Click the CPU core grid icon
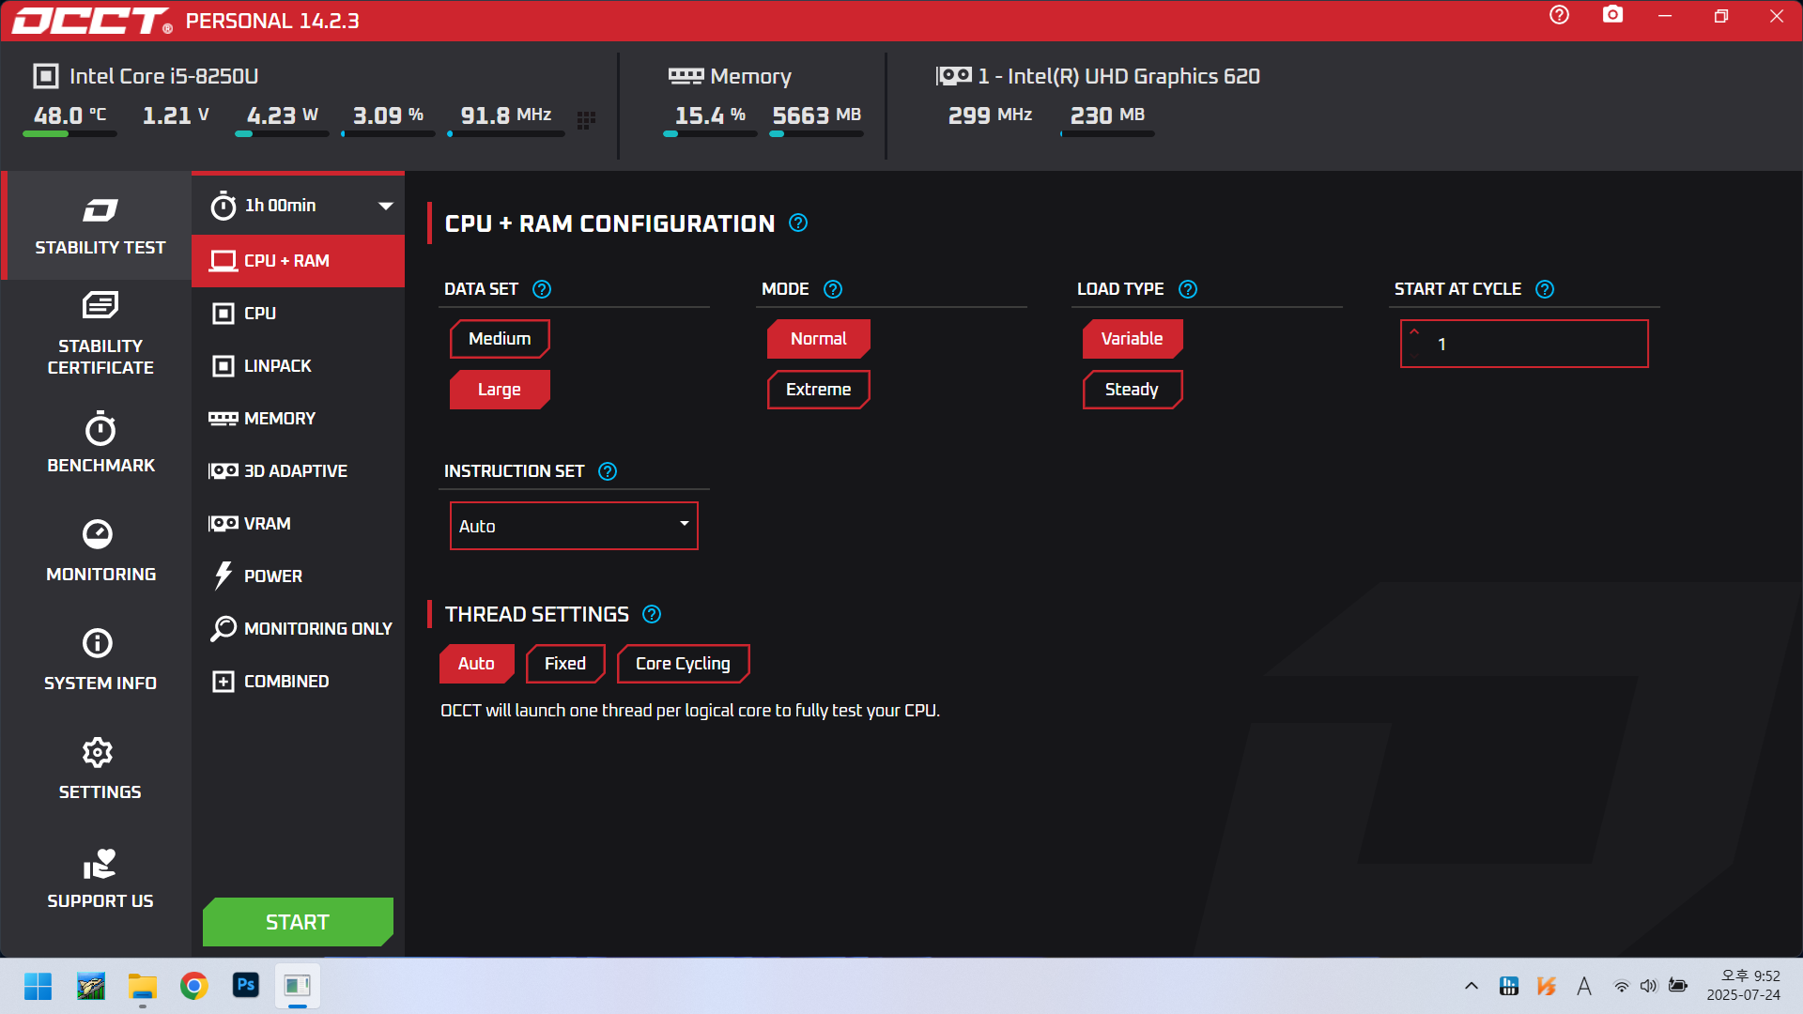The image size is (1803, 1014). coord(586,120)
